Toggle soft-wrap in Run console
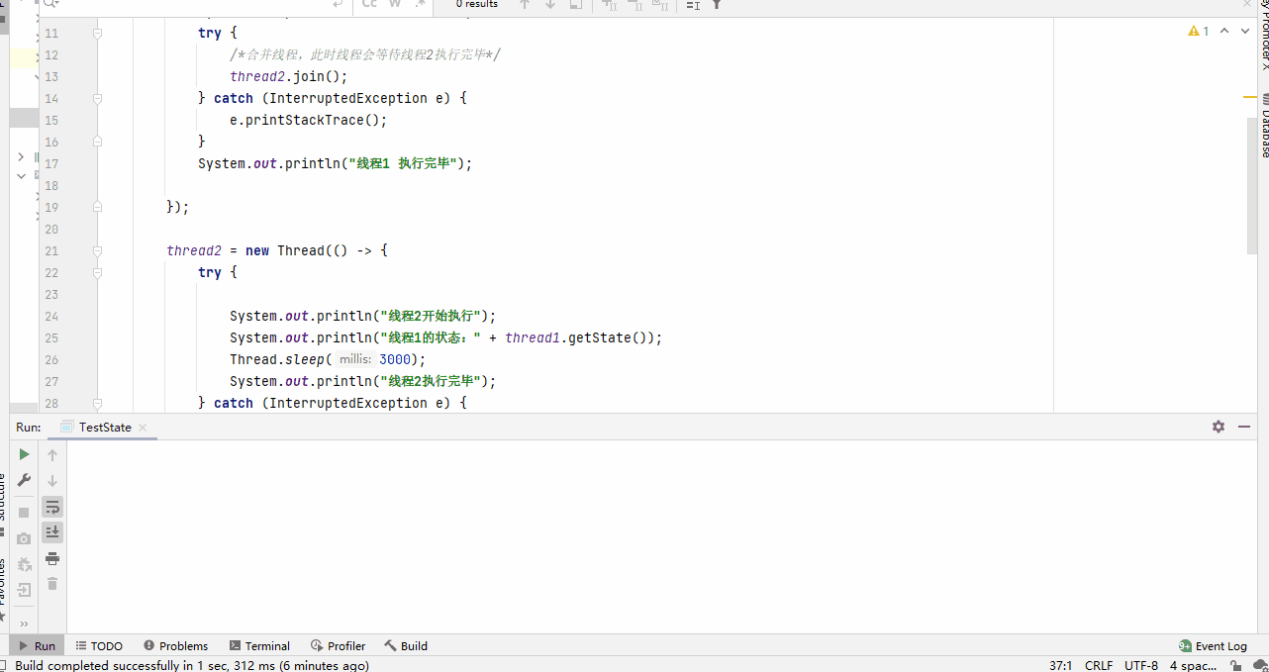Image resolution: width=1269 pixels, height=672 pixels. [x=52, y=507]
